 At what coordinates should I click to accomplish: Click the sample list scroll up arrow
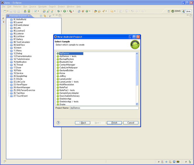[x=137, y=53]
